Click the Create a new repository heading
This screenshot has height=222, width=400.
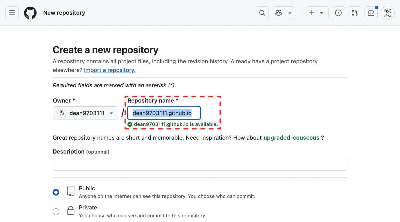click(x=105, y=50)
